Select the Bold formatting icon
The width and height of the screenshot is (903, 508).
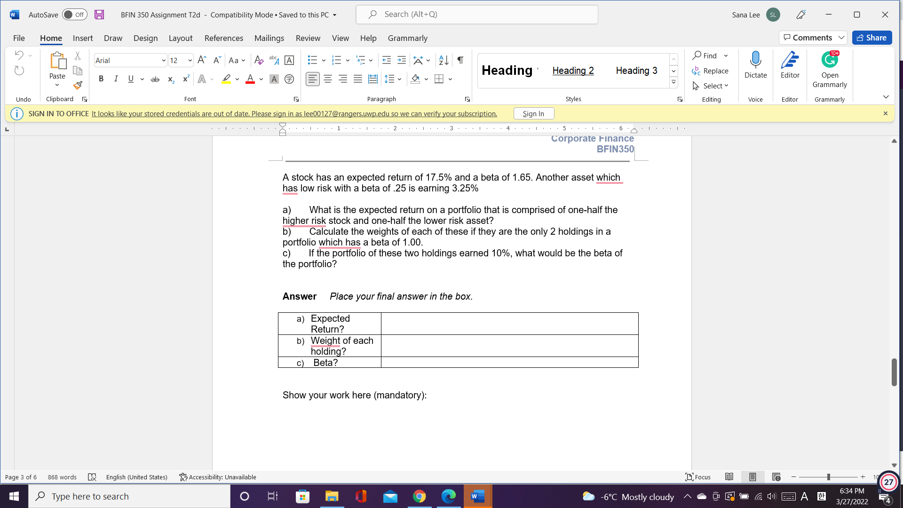pyautogui.click(x=101, y=79)
